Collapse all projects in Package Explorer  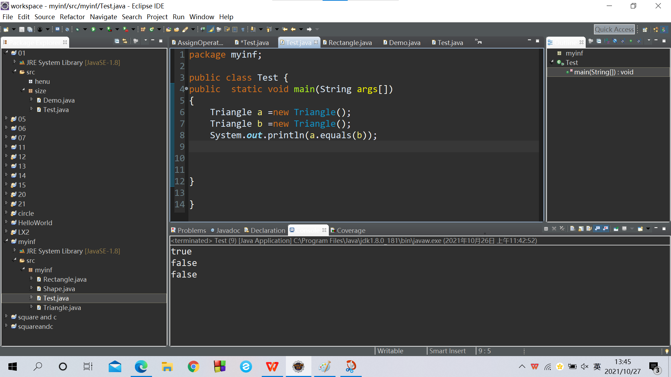tap(117, 41)
